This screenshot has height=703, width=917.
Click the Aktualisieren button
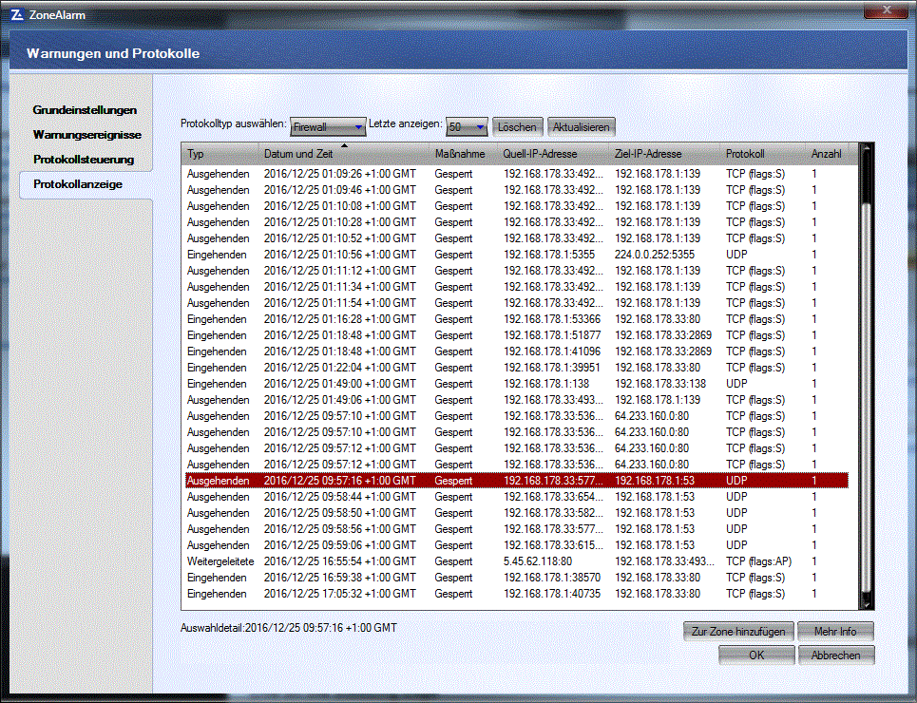581,127
